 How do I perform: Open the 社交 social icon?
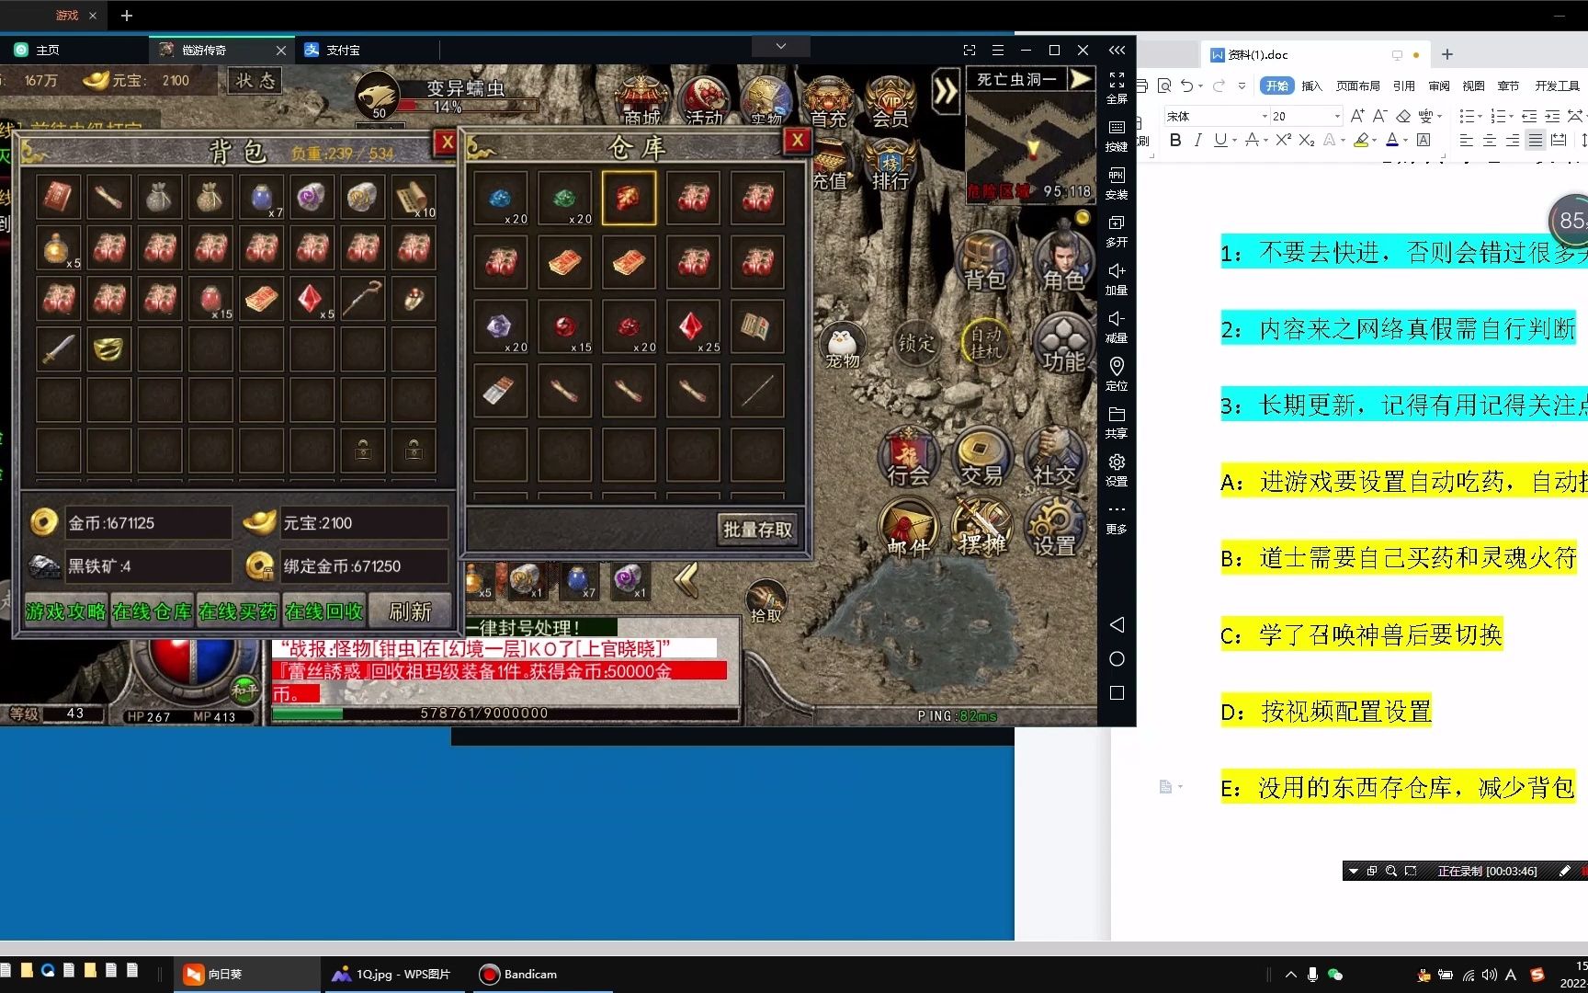1054,458
